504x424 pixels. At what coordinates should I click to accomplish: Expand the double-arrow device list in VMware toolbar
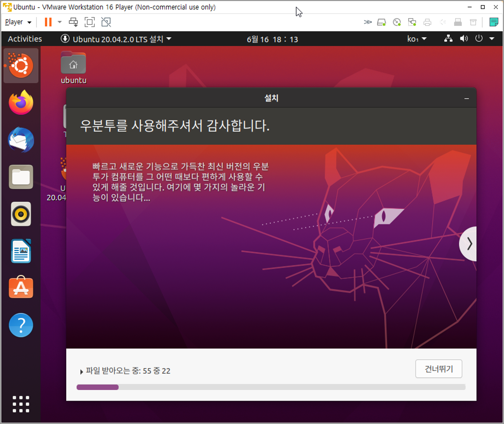tap(368, 22)
